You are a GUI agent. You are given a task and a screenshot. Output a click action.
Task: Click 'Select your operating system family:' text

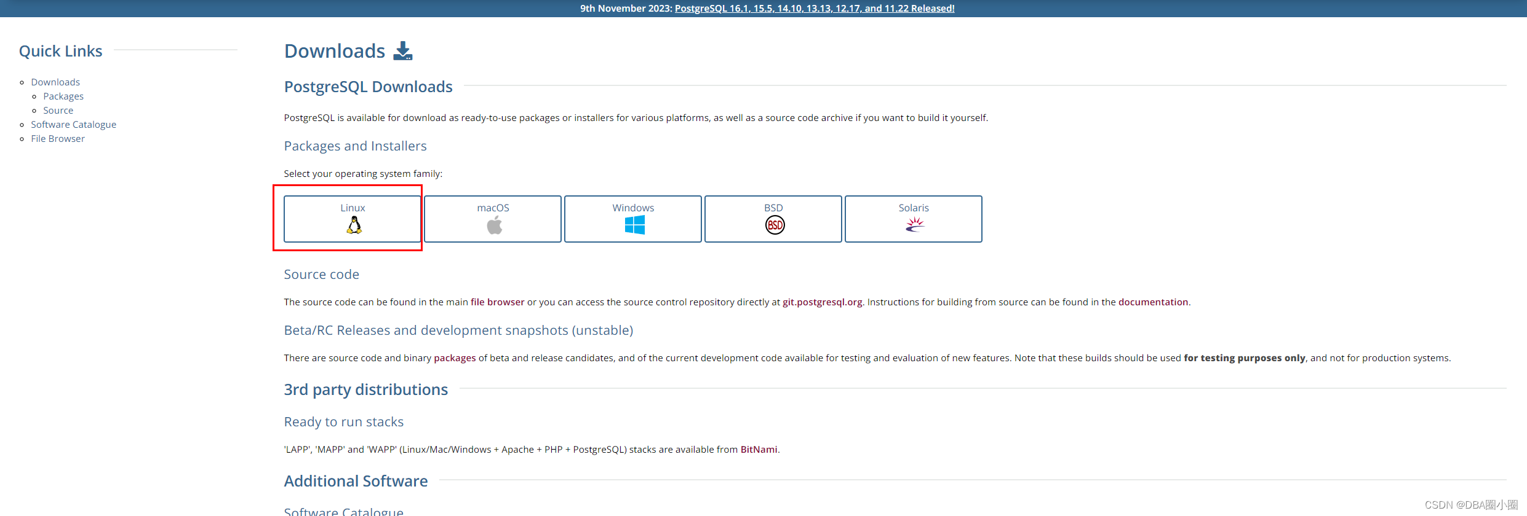(363, 173)
